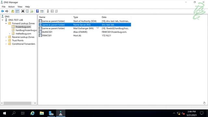The width and height of the screenshot is (208, 117).
Task: Click the frozenbug.com zone folder icon
Action: coord(13,27)
